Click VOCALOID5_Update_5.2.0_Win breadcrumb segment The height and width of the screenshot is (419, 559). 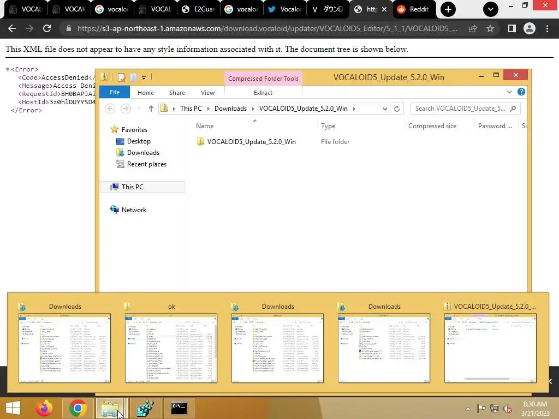[x=303, y=109]
